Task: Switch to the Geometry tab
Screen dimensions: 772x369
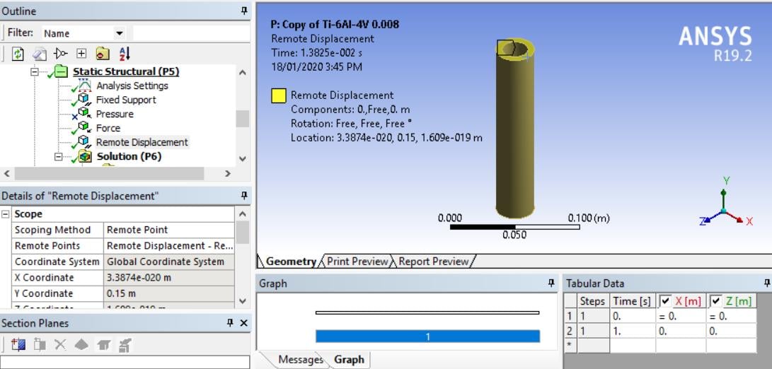Action: tap(291, 262)
